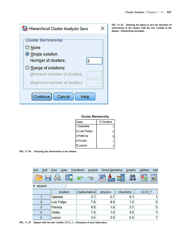Click the Number of clusters input field
This screenshot has height=244, width=191.
[x=94, y=61]
